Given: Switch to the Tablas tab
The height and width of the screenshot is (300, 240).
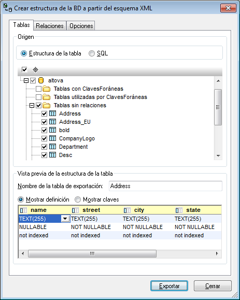Looking at the screenshot, I should click(x=21, y=25).
